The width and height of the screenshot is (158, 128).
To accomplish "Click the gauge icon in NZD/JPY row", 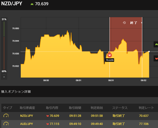I will 6,116.
